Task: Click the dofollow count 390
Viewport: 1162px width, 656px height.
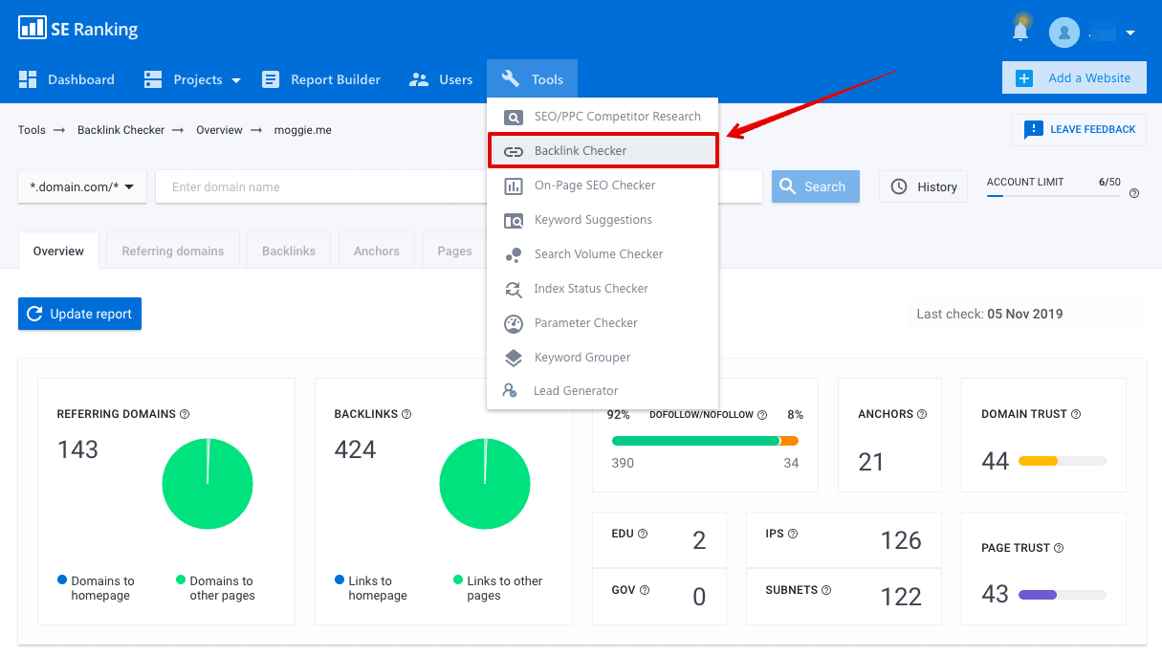Action: (623, 463)
